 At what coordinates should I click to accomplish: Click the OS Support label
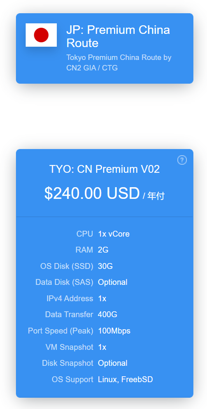(x=72, y=379)
